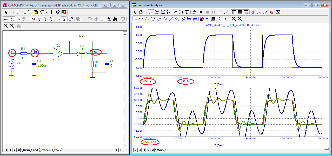
Task: Zoom in on the analysis plot
Action: click(x=234, y=19)
